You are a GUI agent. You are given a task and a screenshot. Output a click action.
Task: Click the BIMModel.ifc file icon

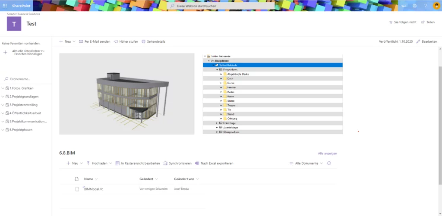77,189
